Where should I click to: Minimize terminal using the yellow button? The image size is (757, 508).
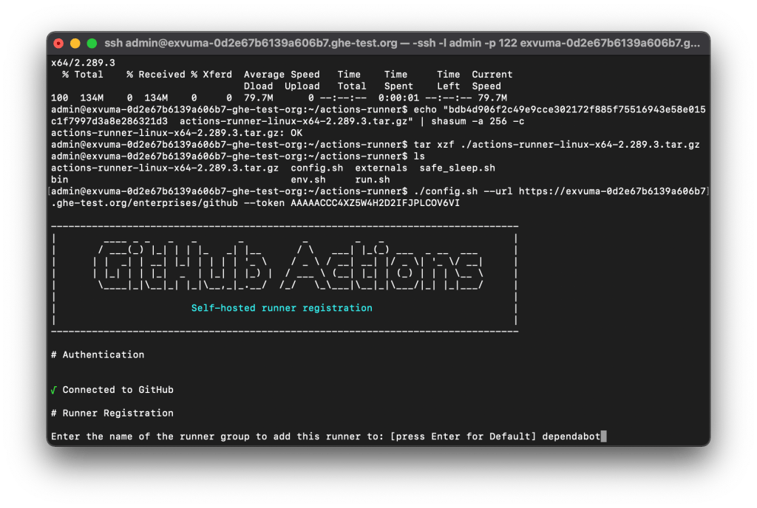click(x=75, y=44)
